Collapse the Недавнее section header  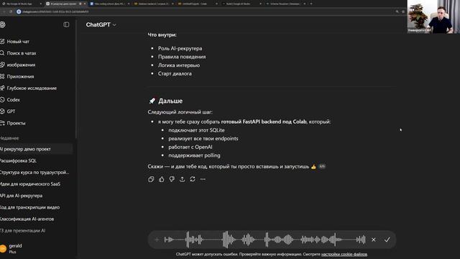point(9,138)
